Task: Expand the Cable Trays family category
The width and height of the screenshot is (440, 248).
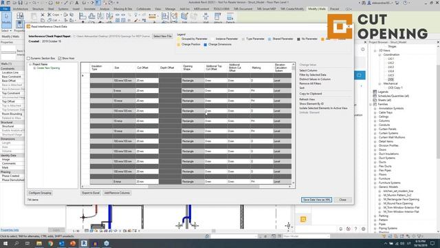Action: [375, 112]
